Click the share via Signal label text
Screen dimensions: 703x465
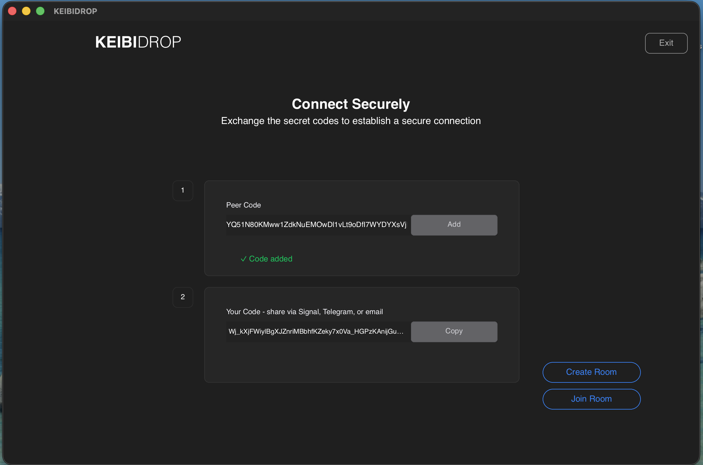(x=304, y=311)
